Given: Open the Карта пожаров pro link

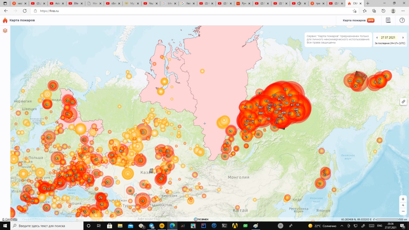Looking at the screenshot, I should point(359,20).
